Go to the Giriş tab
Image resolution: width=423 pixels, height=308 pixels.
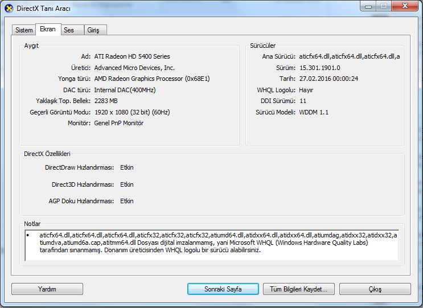[96, 30]
